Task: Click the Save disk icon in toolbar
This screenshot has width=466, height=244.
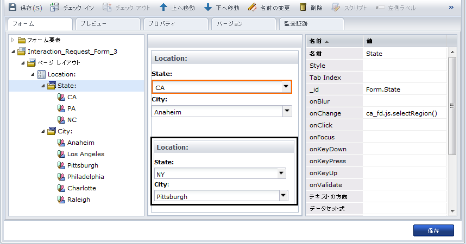Action: click(x=12, y=8)
